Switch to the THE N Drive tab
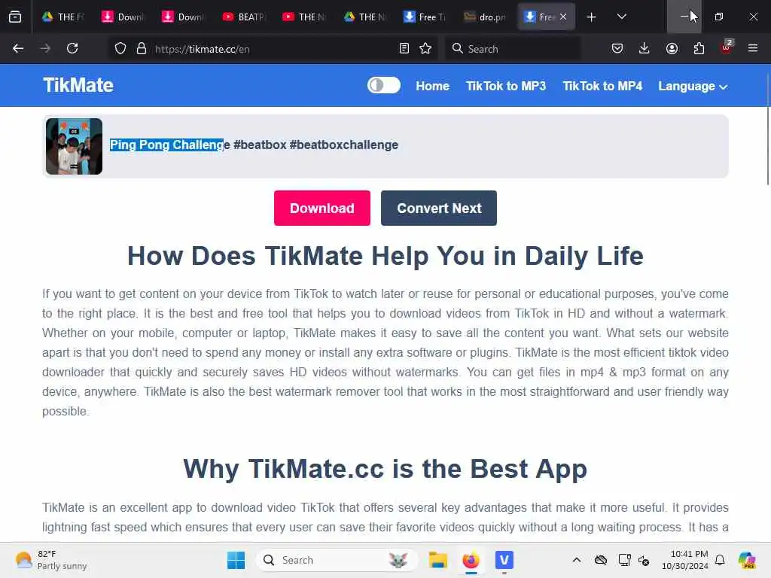Screen dimensions: 771x578 coord(365,17)
